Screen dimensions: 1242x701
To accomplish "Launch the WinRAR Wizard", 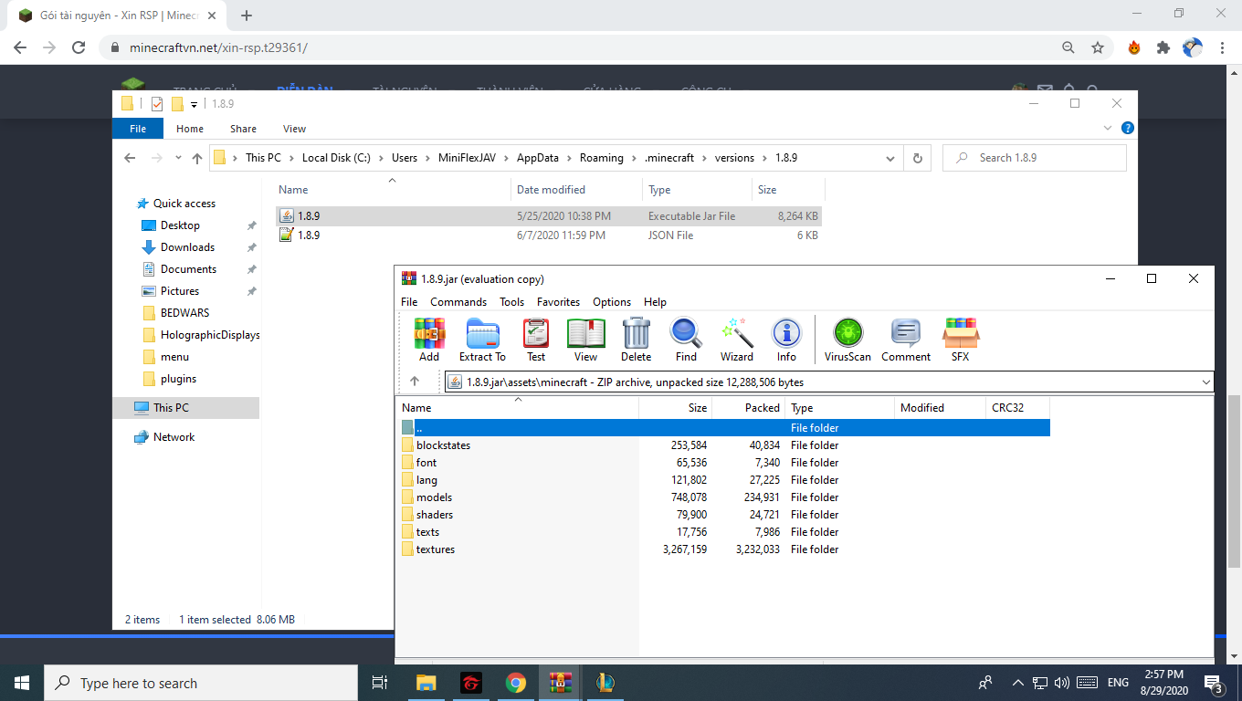I will 736,340.
